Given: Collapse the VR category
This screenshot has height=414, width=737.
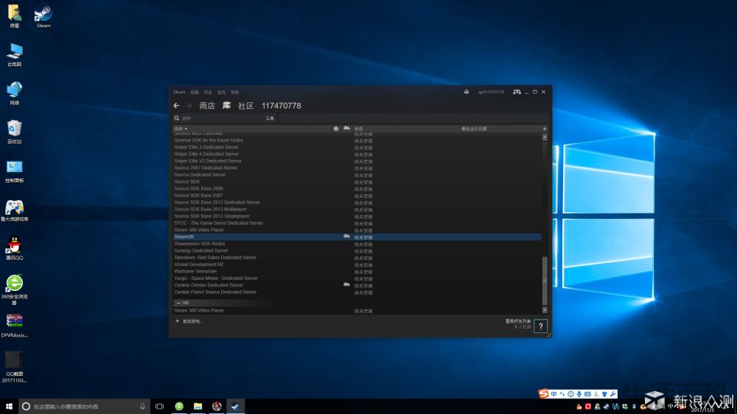Looking at the screenshot, I should 178,303.
